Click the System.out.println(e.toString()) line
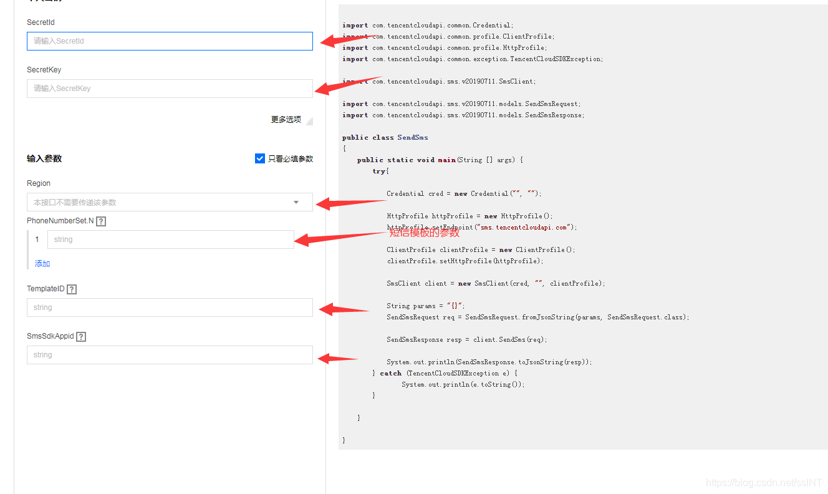This screenshot has width=828, height=494. [463, 384]
